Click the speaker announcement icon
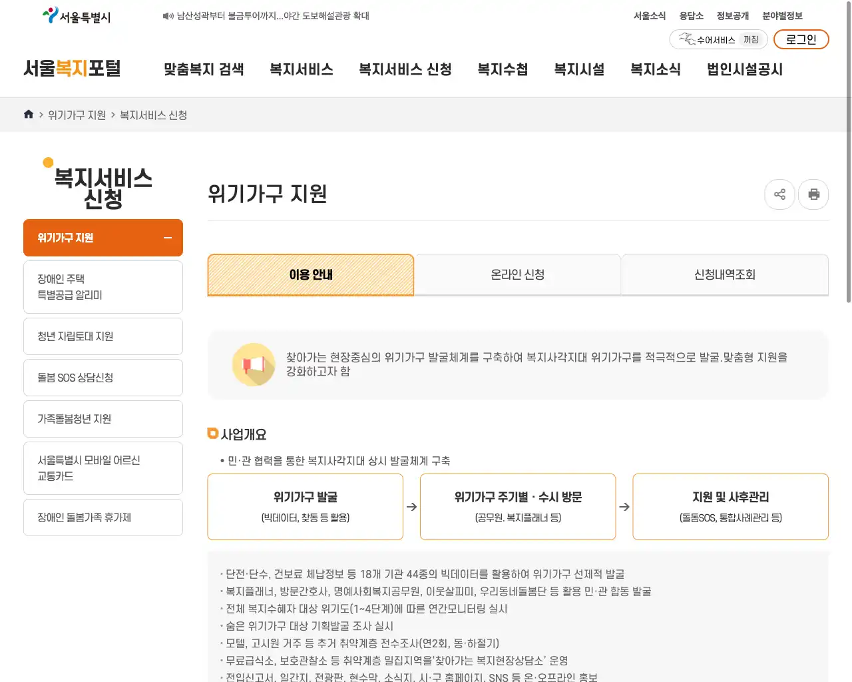The image size is (852, 682). pos(168,16)
